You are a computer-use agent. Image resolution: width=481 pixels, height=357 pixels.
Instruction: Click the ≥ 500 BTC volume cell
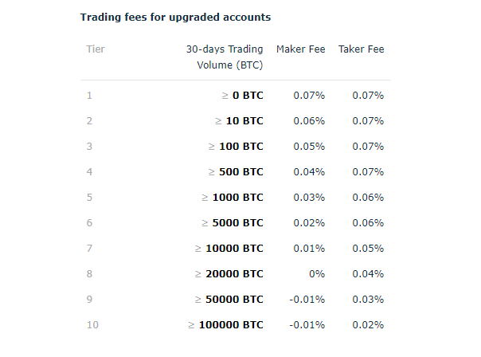236,172
